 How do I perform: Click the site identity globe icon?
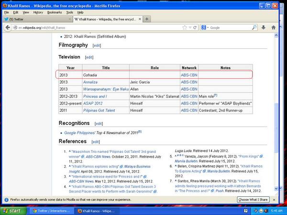click(15, 28)
